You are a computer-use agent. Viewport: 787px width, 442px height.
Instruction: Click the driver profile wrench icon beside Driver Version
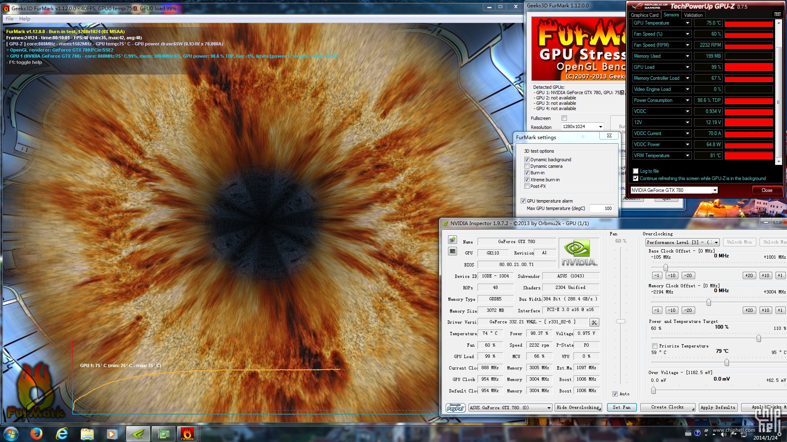click(x=594, y=322)
